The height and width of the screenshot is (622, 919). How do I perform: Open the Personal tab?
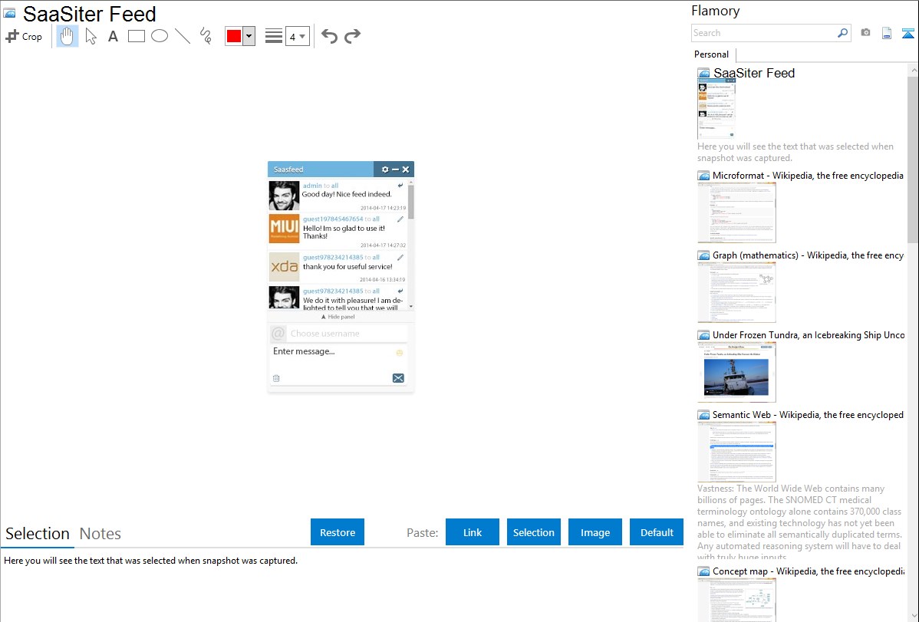tap(711, 54)
